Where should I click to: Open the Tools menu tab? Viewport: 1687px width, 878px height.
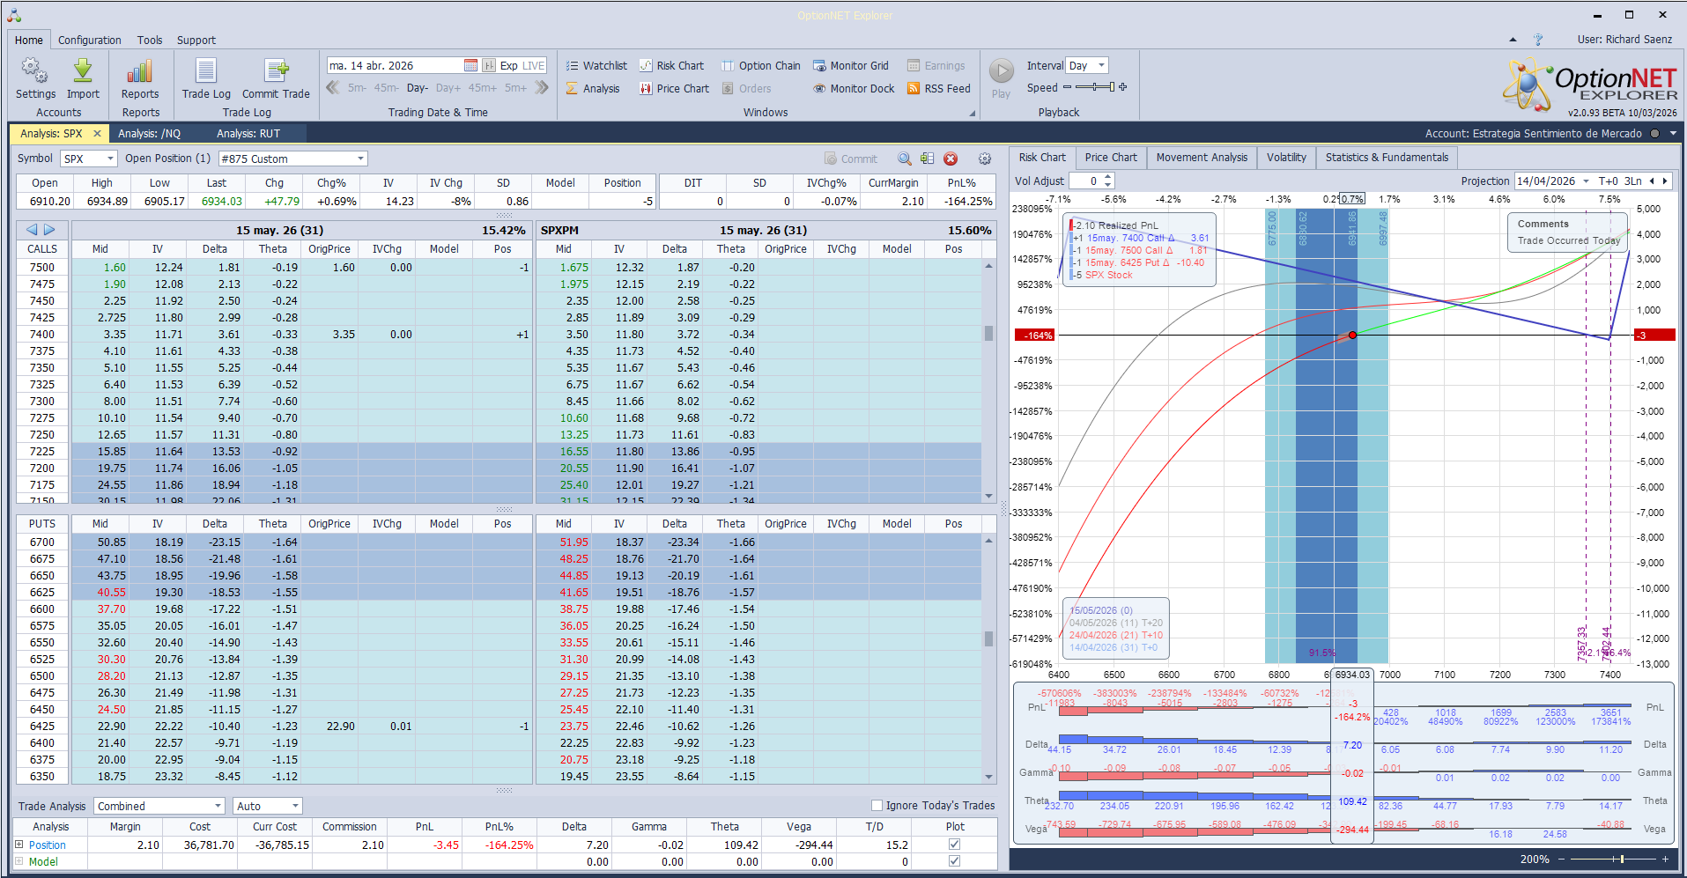point(150,41)
